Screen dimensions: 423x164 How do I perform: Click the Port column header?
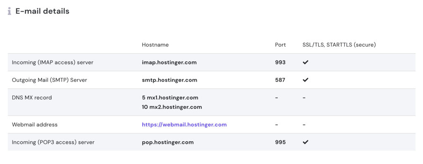click(280, 45)
